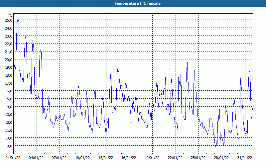Click the °C unit label
The image size is (266, 166).
[x=10, y=15]
